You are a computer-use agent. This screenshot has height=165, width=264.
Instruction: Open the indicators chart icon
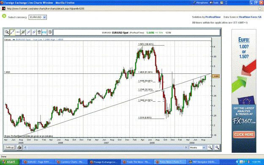(x=23, y=32)
